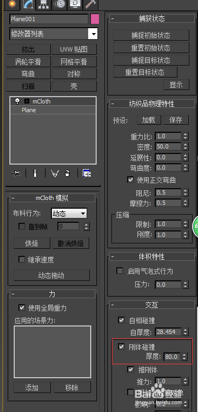Enable the 直到帧 checkbox
This screenshot has width=198, height=412.
22,226
